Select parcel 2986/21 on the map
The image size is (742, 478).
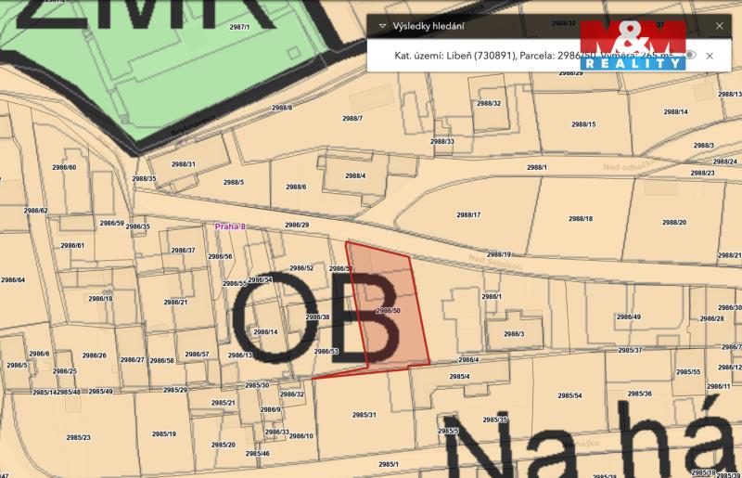click(x=175, y=303)
